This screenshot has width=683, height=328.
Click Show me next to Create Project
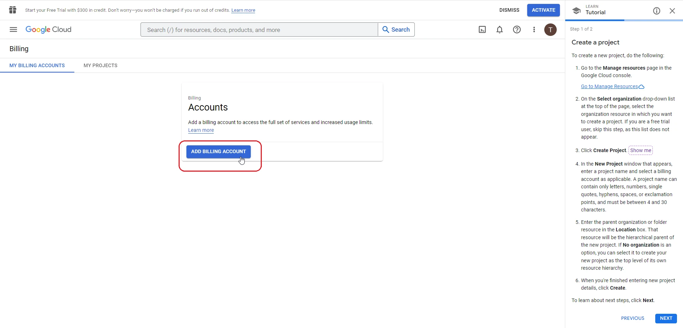click(x=640, y=150)
